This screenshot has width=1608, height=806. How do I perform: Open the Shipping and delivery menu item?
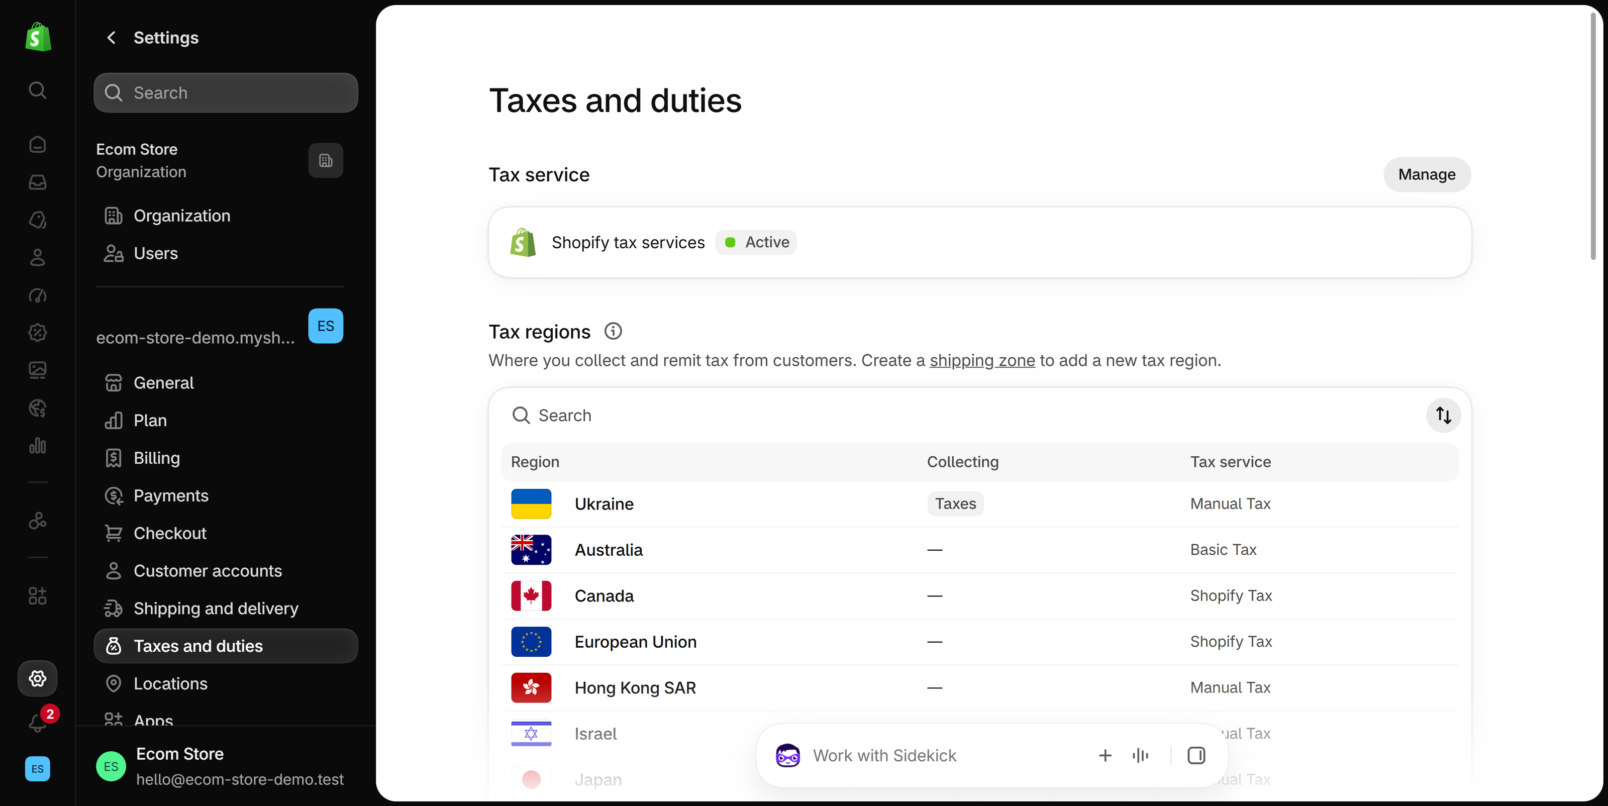click(x=226, y=608)
